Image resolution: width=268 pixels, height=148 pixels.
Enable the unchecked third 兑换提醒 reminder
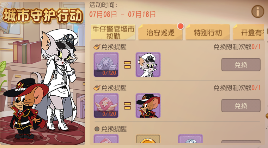[97, 129]
